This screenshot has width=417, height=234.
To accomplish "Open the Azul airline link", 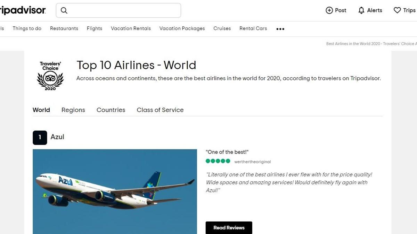I will pyautogui.click(x=57, y=137).
